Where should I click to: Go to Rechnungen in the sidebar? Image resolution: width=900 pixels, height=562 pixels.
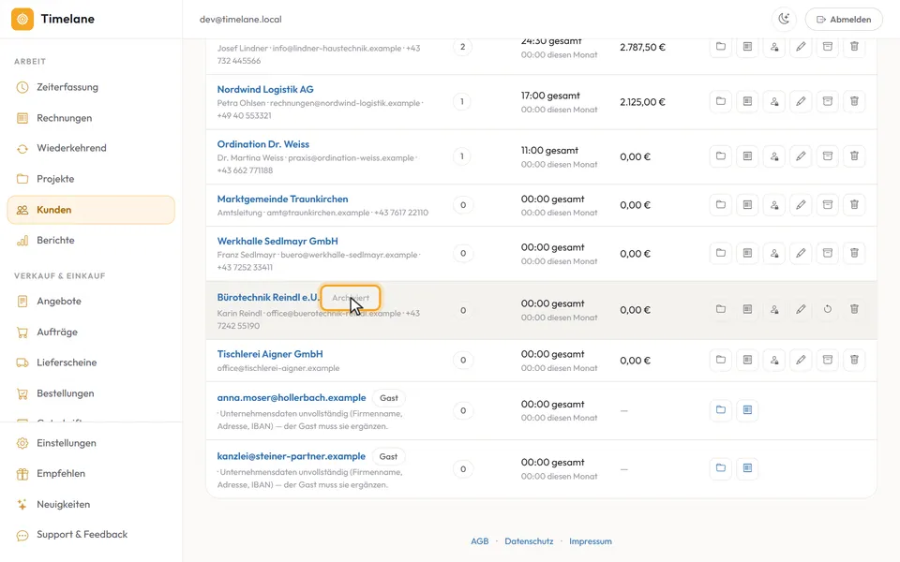91,118
